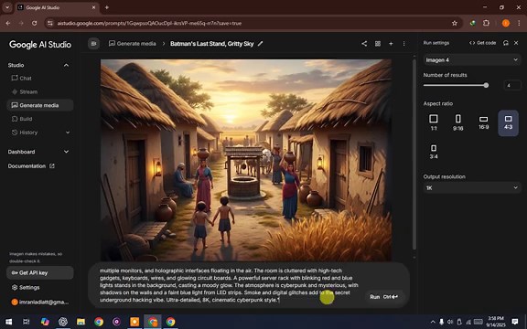
Task: Open the browser extensions puzzle icon
Action: click(x=486, y=23)
